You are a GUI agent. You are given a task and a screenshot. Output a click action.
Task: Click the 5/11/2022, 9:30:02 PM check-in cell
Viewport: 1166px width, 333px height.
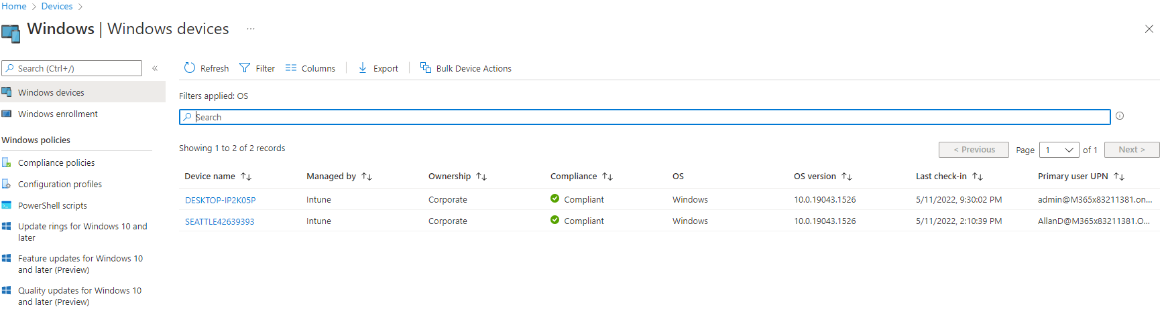tap(959, 200)
